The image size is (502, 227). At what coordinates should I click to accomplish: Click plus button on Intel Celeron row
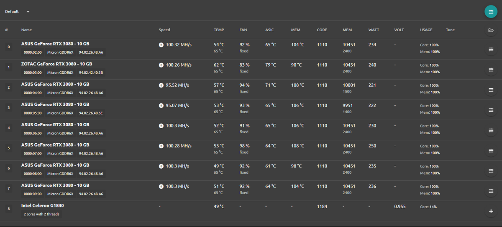[491, 211]
